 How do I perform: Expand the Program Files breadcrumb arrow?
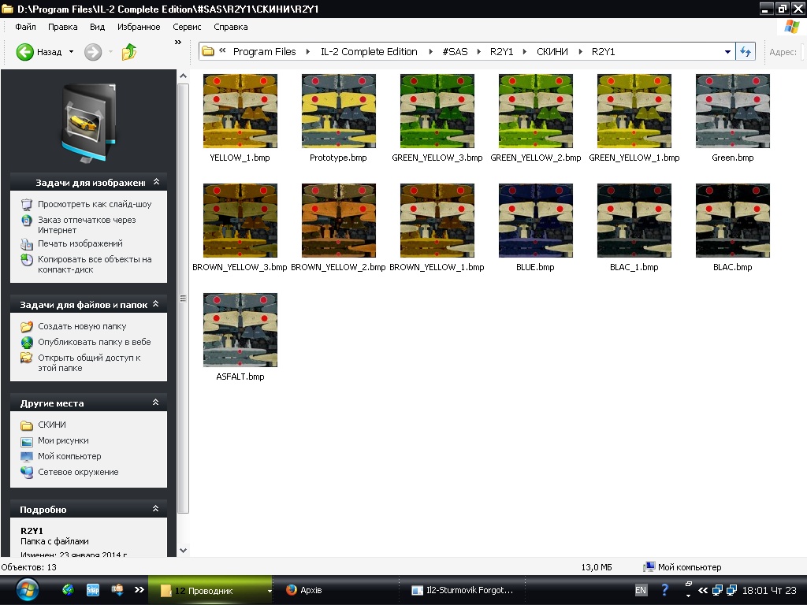click(x=308, y=51)
